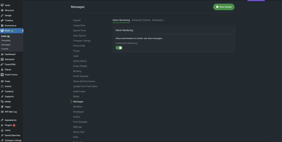Click the Voxel icon in sidebar

(2, 5)
